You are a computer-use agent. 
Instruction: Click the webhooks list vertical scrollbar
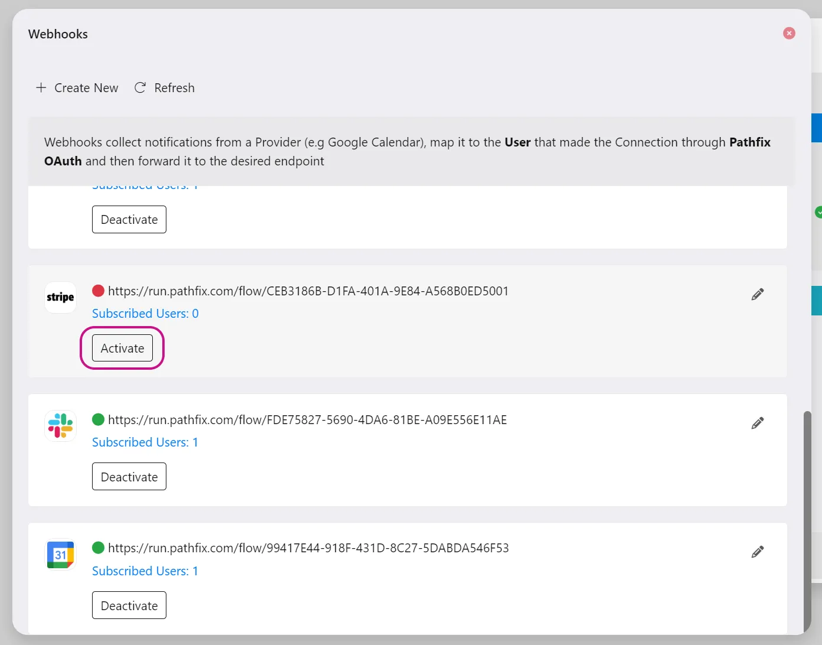click(x=807, y=520)
